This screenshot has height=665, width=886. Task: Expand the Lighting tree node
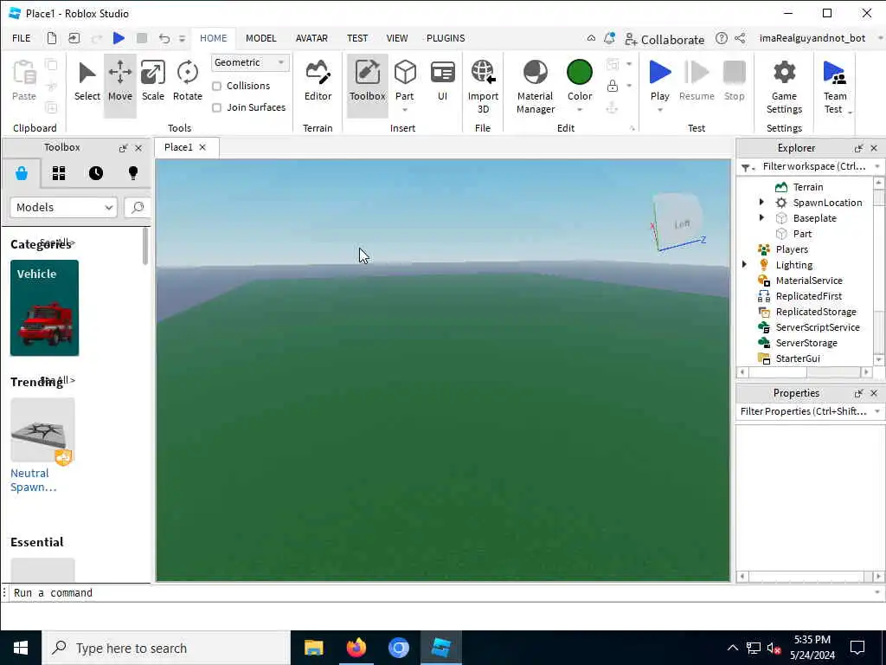click(744, 265)
